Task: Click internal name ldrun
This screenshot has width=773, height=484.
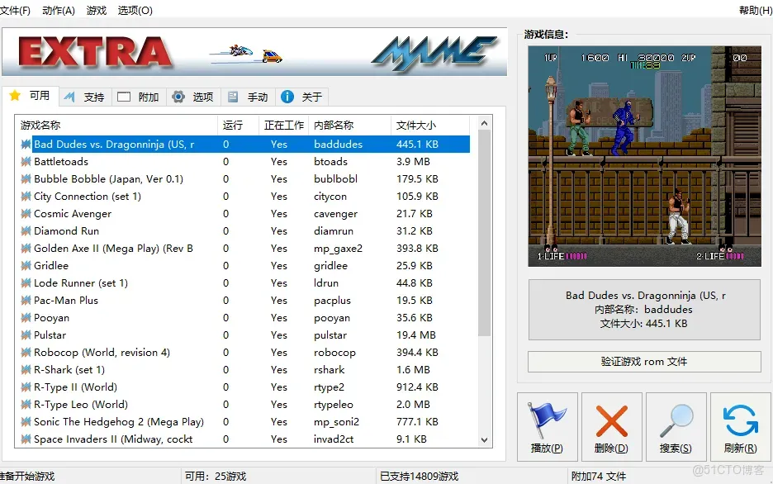Action: coord(326,283)
